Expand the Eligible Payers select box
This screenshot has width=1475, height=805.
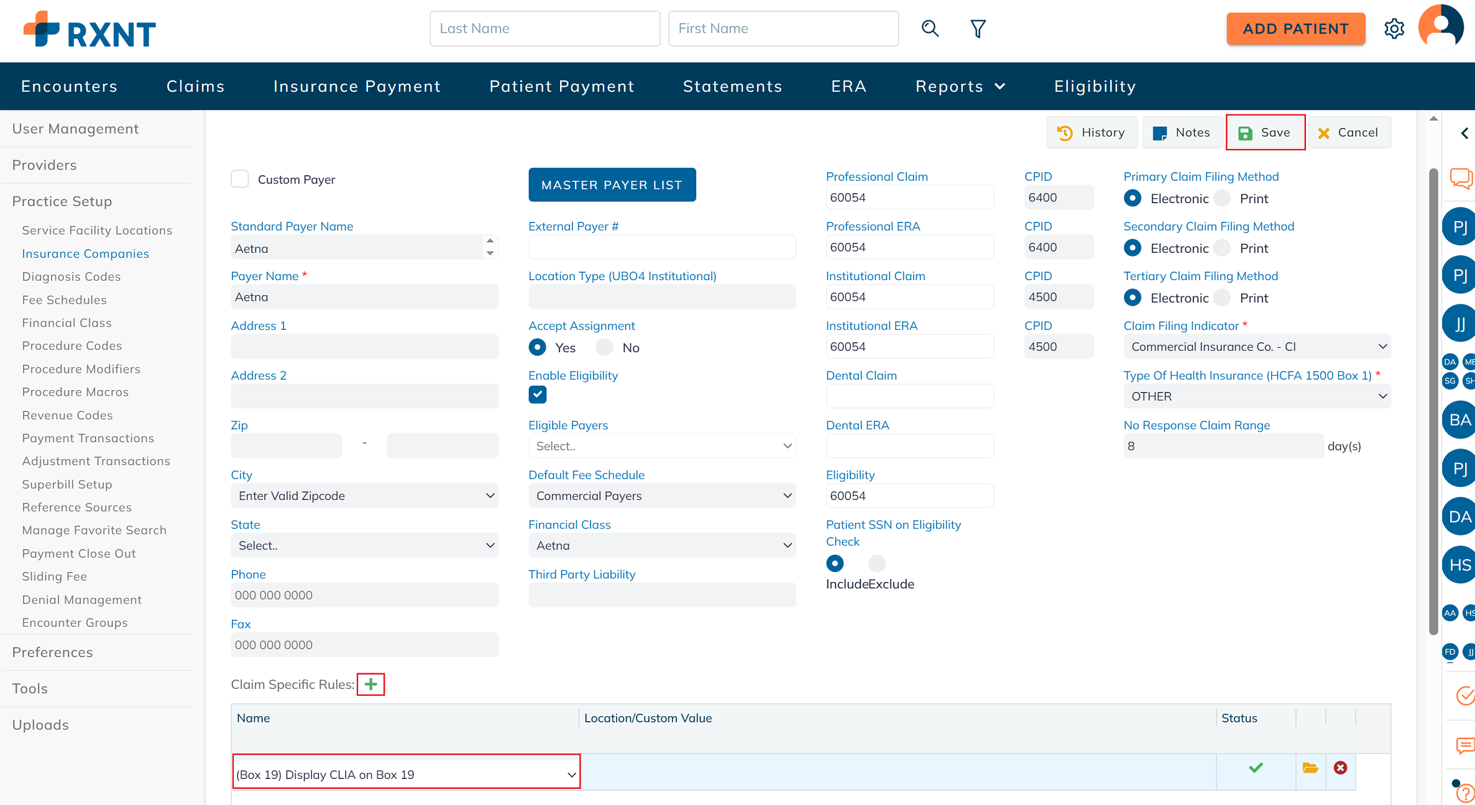[661, 446]
